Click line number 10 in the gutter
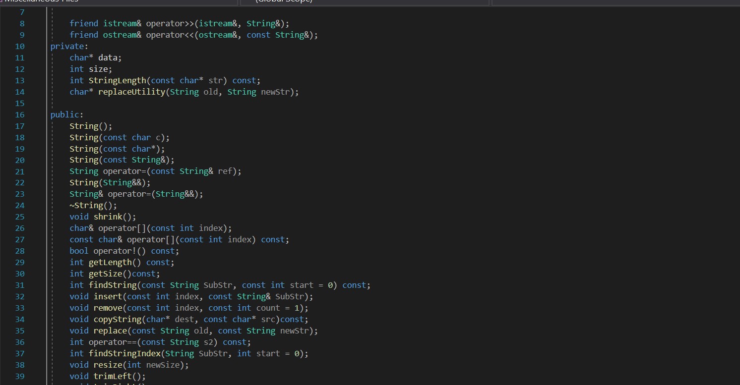Viewport: 740px width, 385px height. click(x=20, y=46)
